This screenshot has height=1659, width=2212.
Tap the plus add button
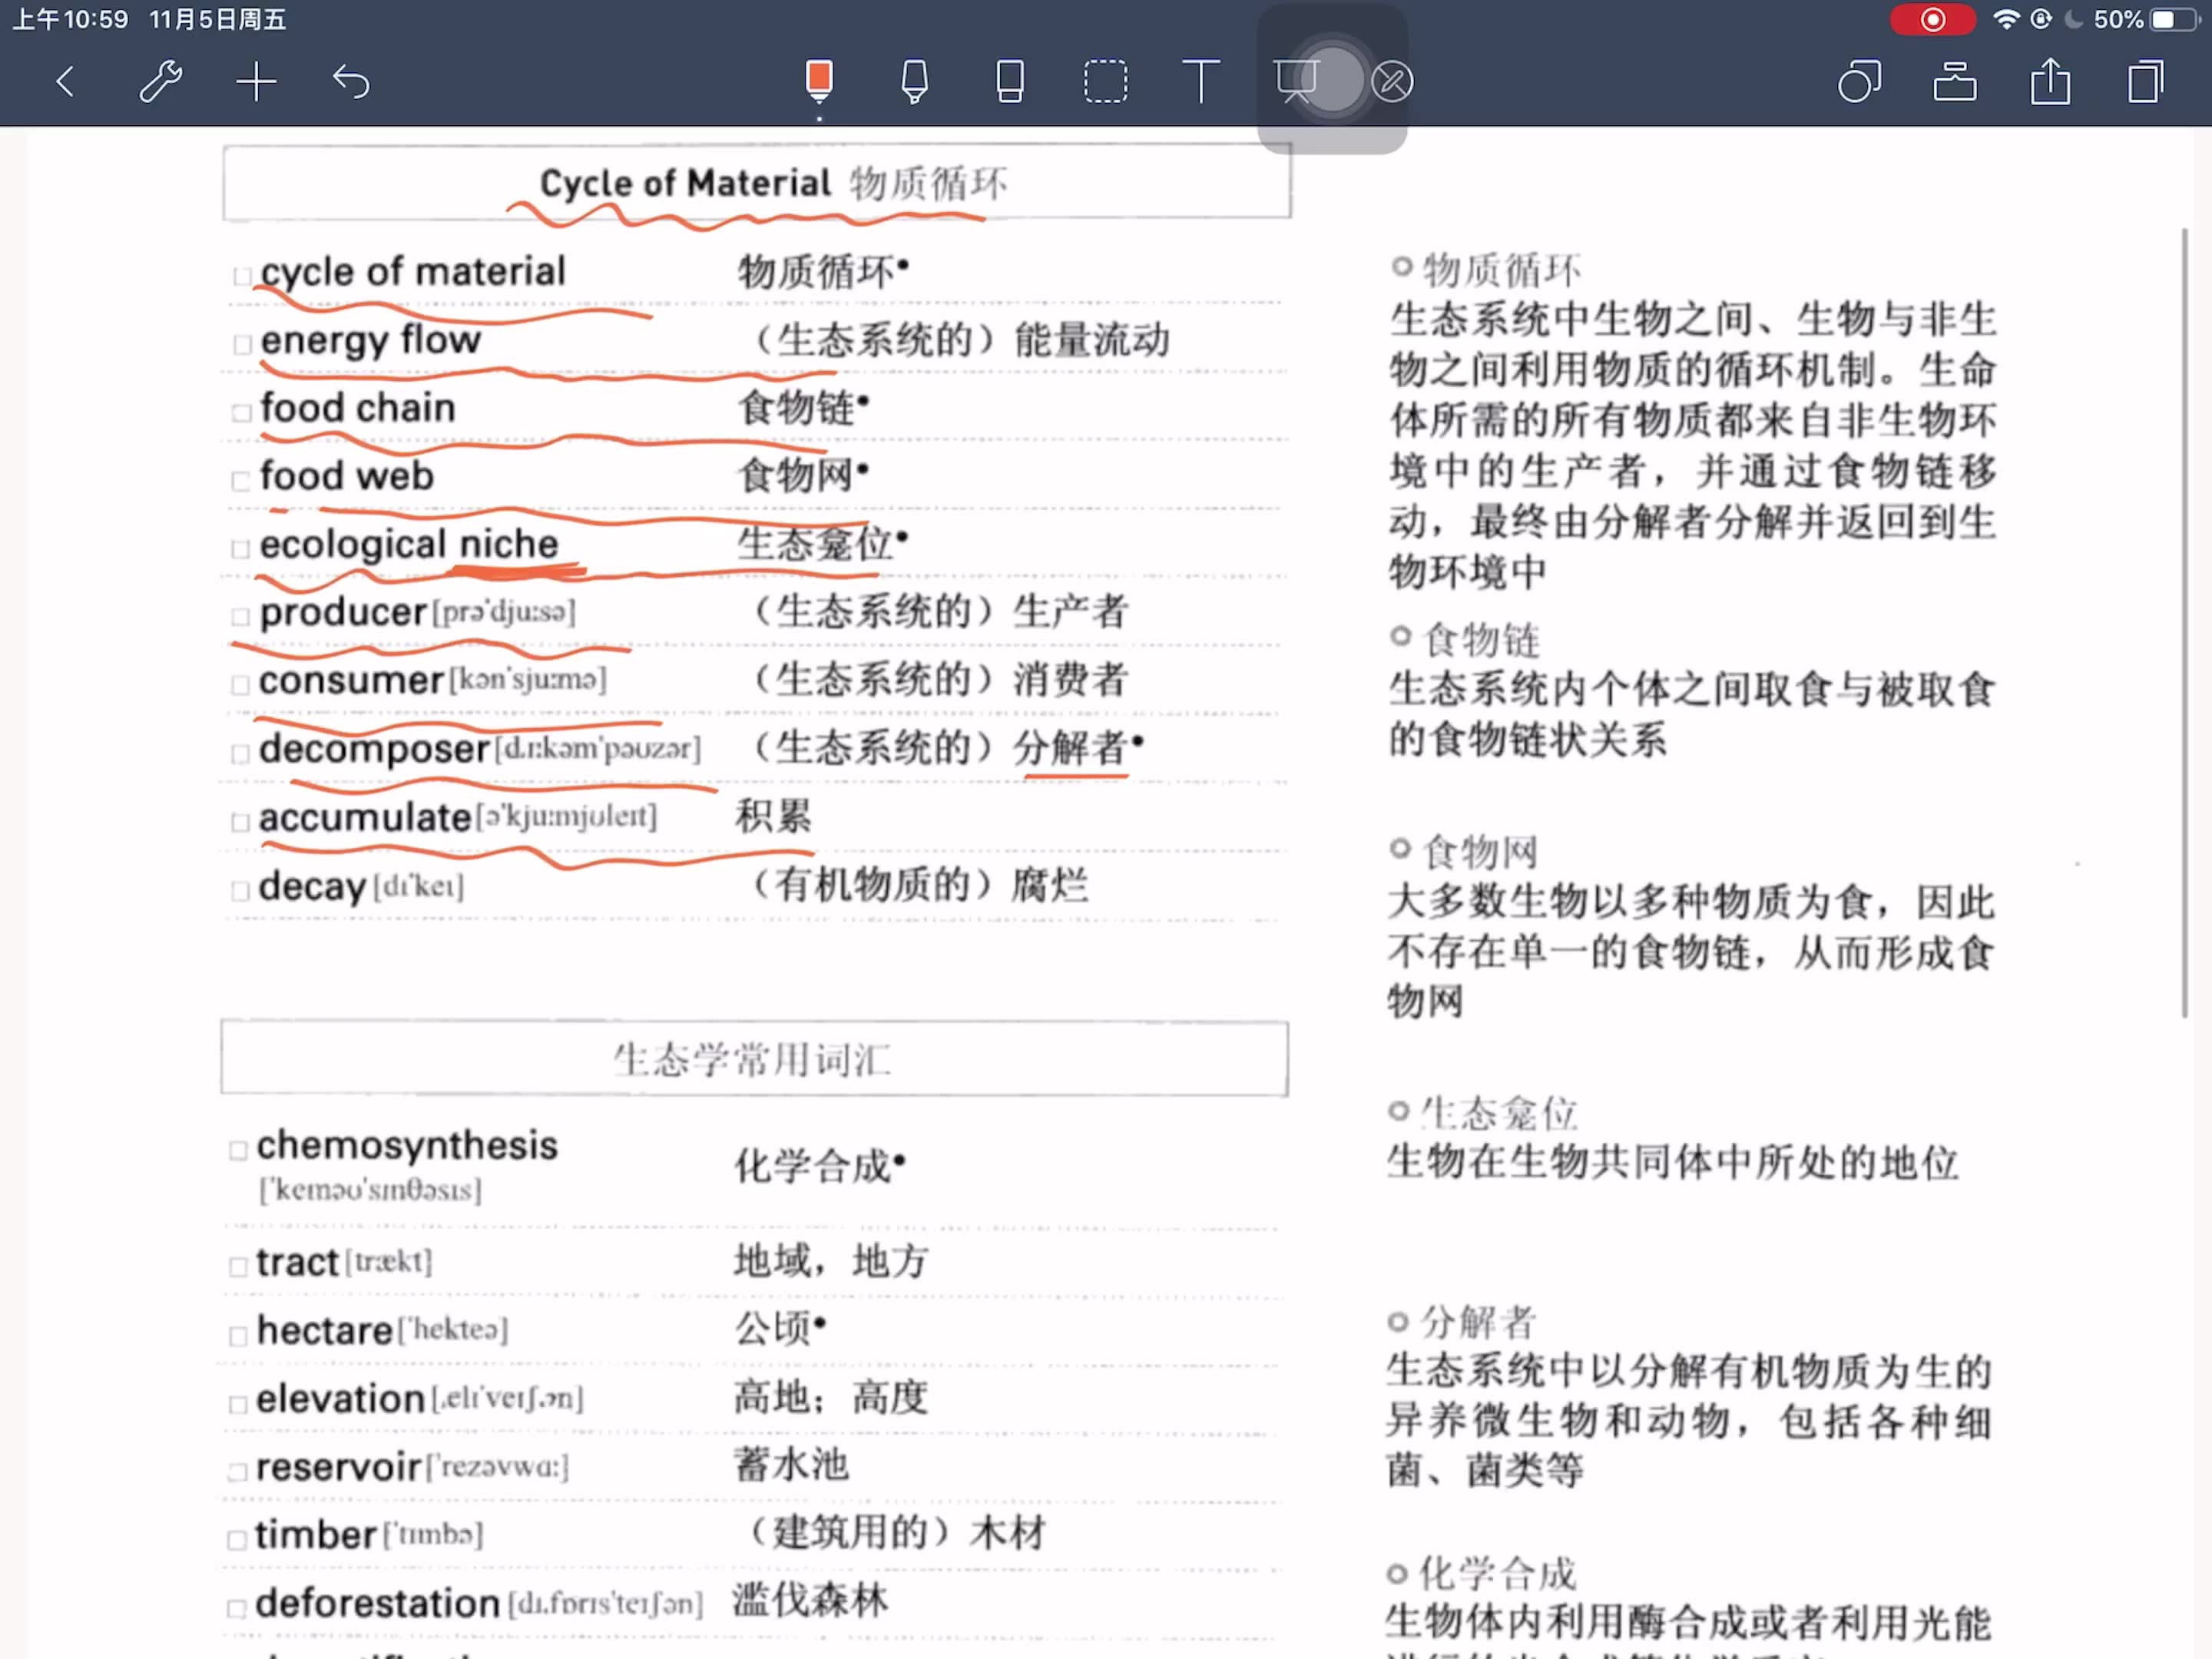[x=256, y=82]
